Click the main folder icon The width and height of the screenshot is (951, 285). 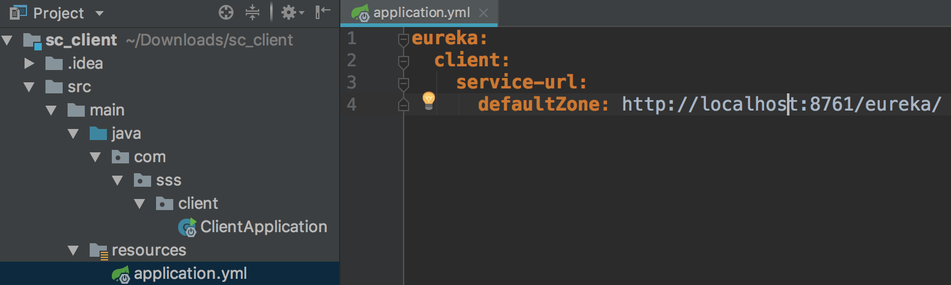pyautogui.click(x=76, y=110)
